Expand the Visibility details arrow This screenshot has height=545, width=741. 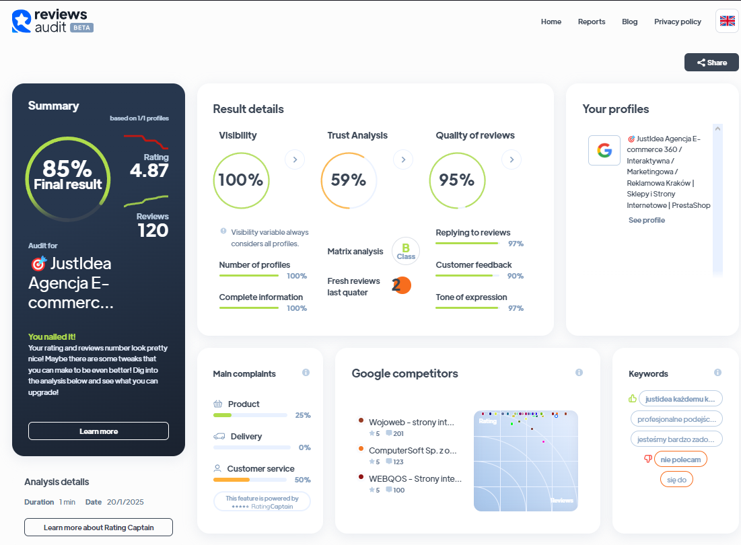[x=295, y=159]
